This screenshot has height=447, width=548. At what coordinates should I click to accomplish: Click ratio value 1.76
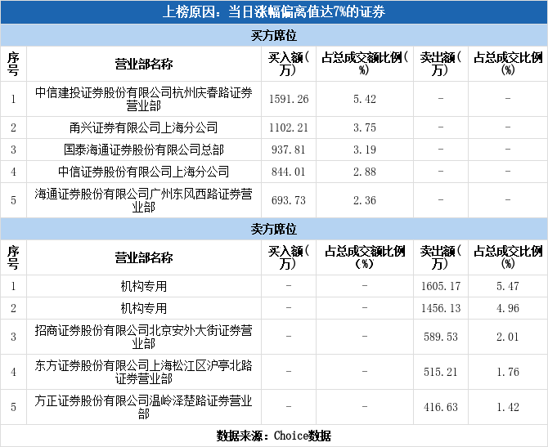(x=508, y=373)
